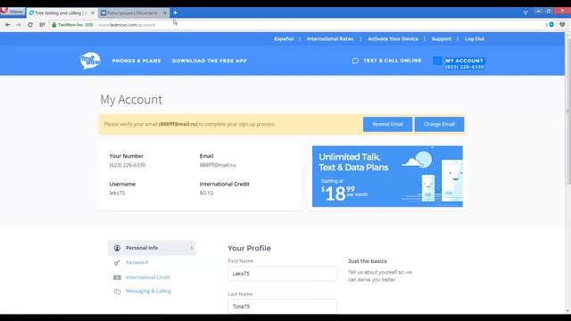This screenshot has height=321, width=571.
Task: Open the tab menu icon at top right
Action: [x=525, y=12]
